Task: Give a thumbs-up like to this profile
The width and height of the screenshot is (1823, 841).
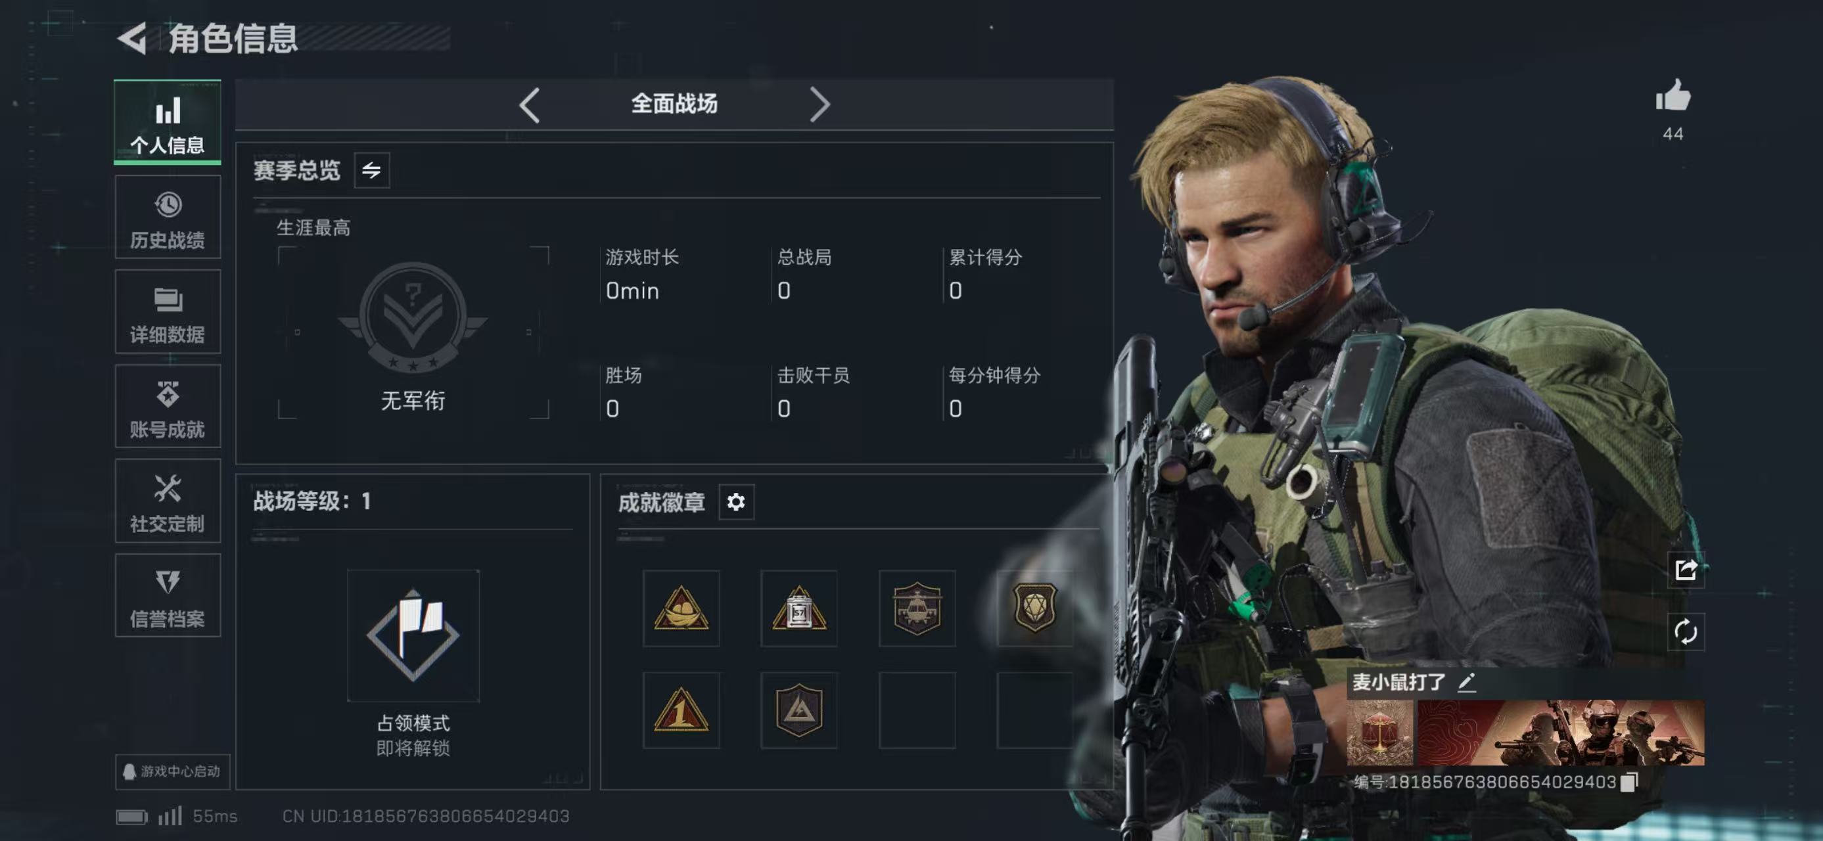Action: coord(1673,97)
